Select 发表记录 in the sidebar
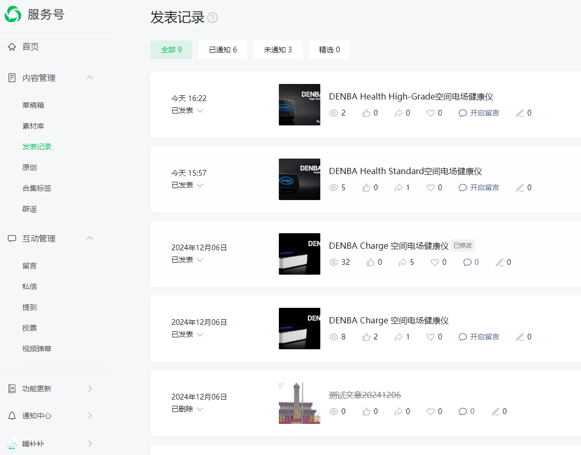Image resolution: width=581 pixels, height=455 pixels. coord(37,147)
